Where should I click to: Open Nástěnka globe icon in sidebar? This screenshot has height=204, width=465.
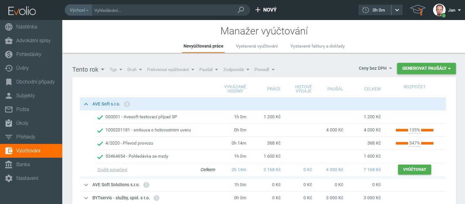click(x=9, y=27)
